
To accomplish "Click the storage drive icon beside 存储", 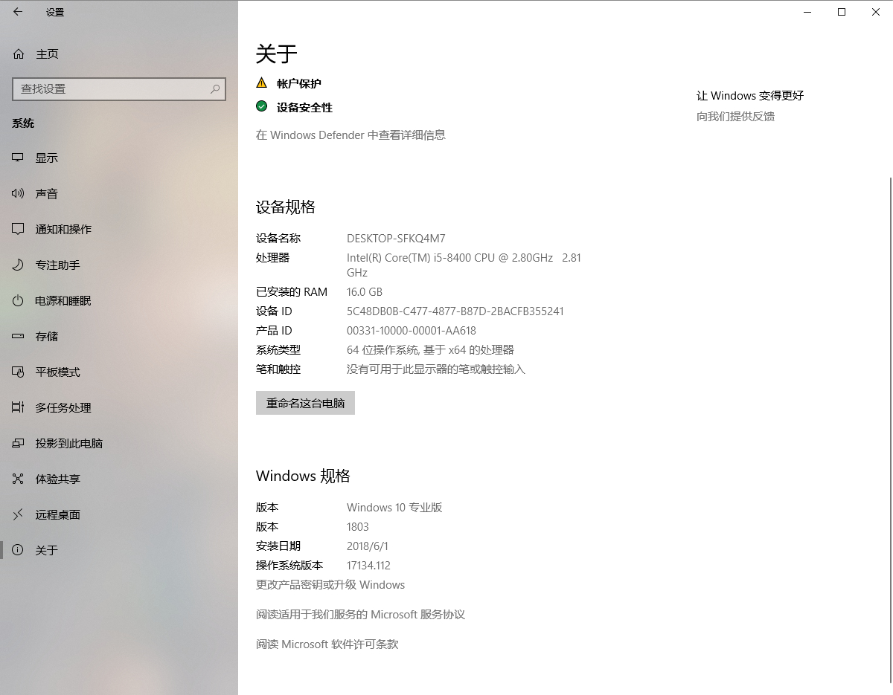I will (x=19, y=337).
